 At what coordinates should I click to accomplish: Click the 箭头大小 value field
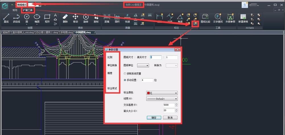(169, 111)
